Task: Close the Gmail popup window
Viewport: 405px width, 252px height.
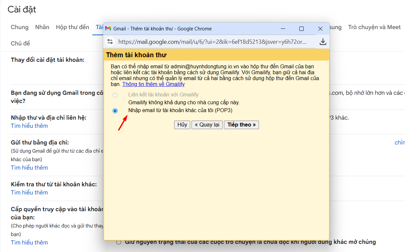Action: click(x=321, y=29)
